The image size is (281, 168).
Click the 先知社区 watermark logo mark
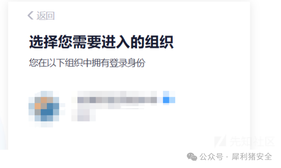[x=220, y=142]
